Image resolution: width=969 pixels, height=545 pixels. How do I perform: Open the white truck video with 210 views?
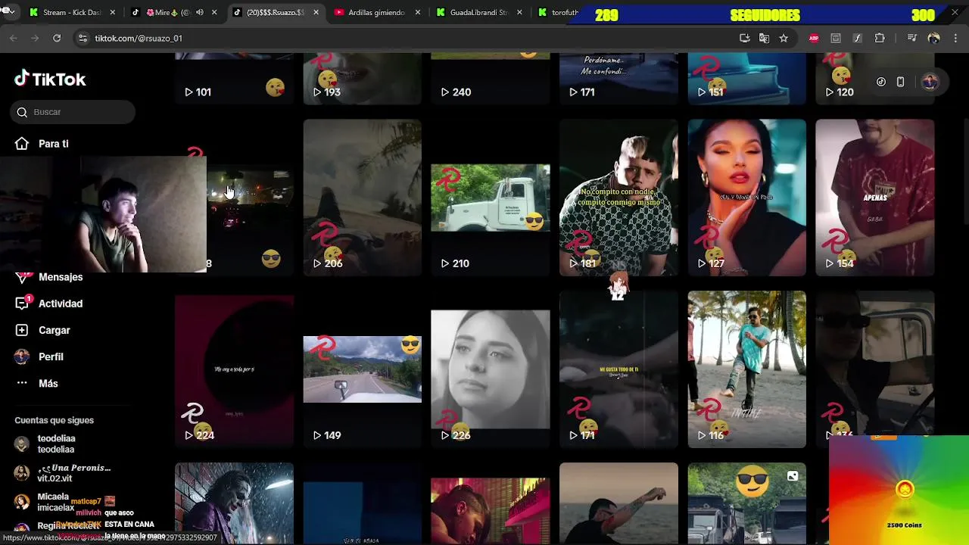pyautogui.click(x=491, y=198)
